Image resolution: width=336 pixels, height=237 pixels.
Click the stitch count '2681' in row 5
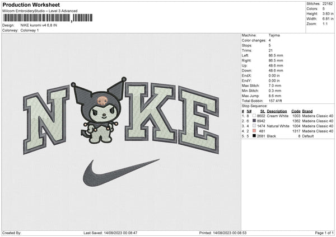[x=261, y=136]
